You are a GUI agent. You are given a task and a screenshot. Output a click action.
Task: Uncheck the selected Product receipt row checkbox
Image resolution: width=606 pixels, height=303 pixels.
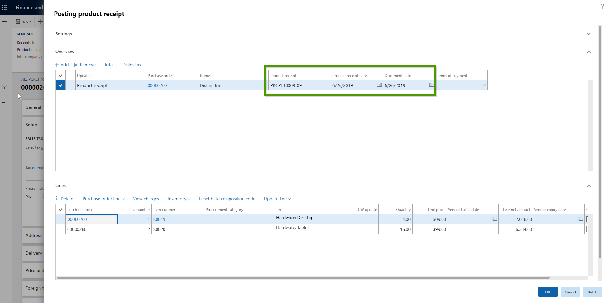61,85
